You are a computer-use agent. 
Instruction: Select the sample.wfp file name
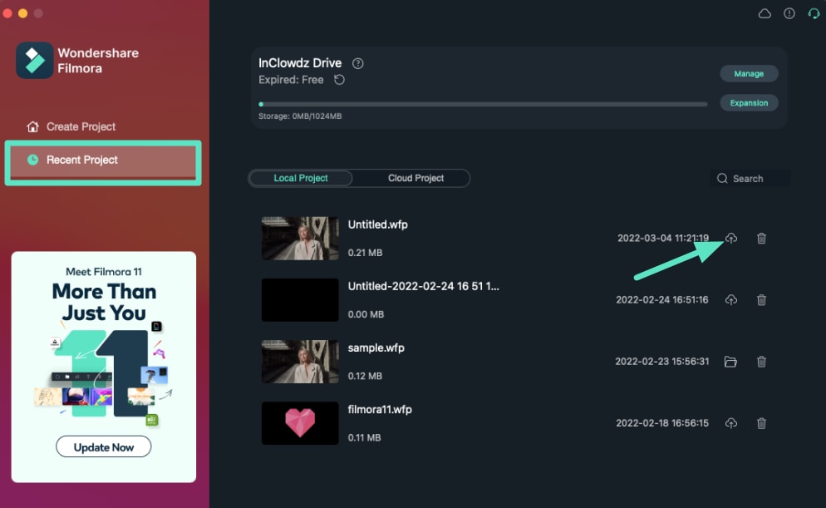(376, 348)
